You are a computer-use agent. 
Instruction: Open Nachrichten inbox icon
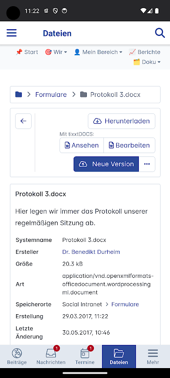pyautogui.click(x=51, y=353)
